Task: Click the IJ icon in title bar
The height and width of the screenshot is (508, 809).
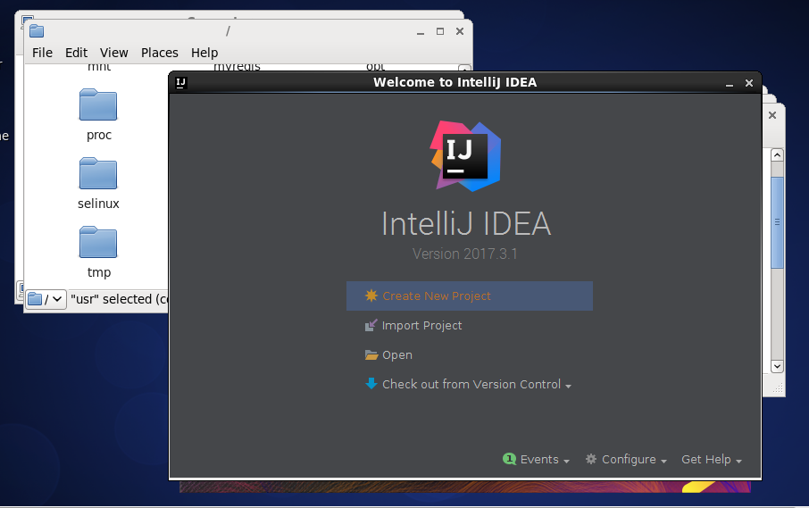Action: click(181, 82)
